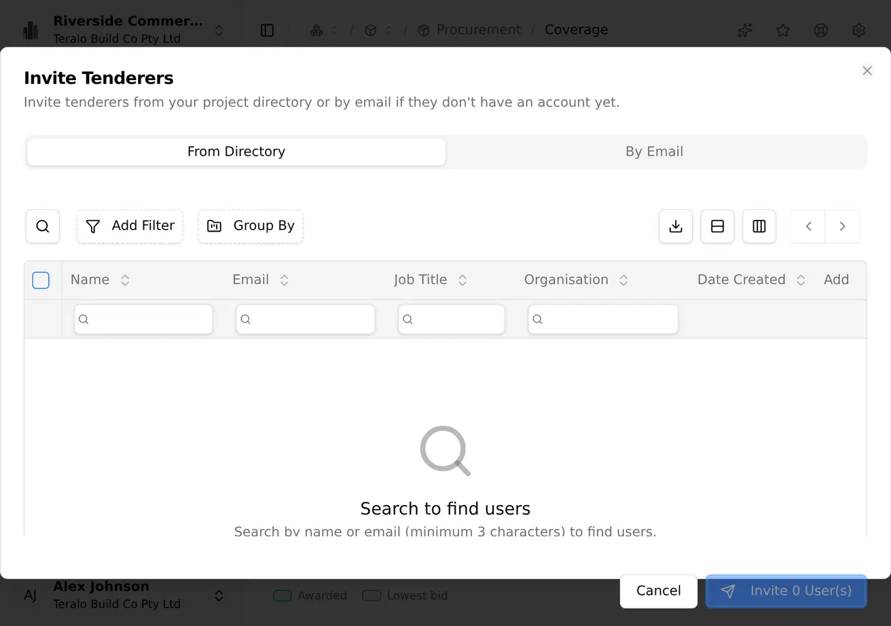Click the Coverage breadcrumb
Viewport: 891px width, 626px height.
[x=577, y=30]
